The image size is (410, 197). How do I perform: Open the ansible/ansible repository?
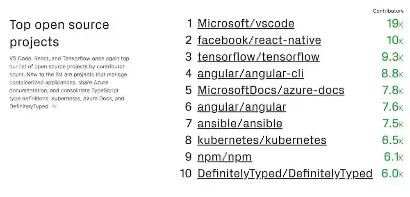click(x=240, y=124)
